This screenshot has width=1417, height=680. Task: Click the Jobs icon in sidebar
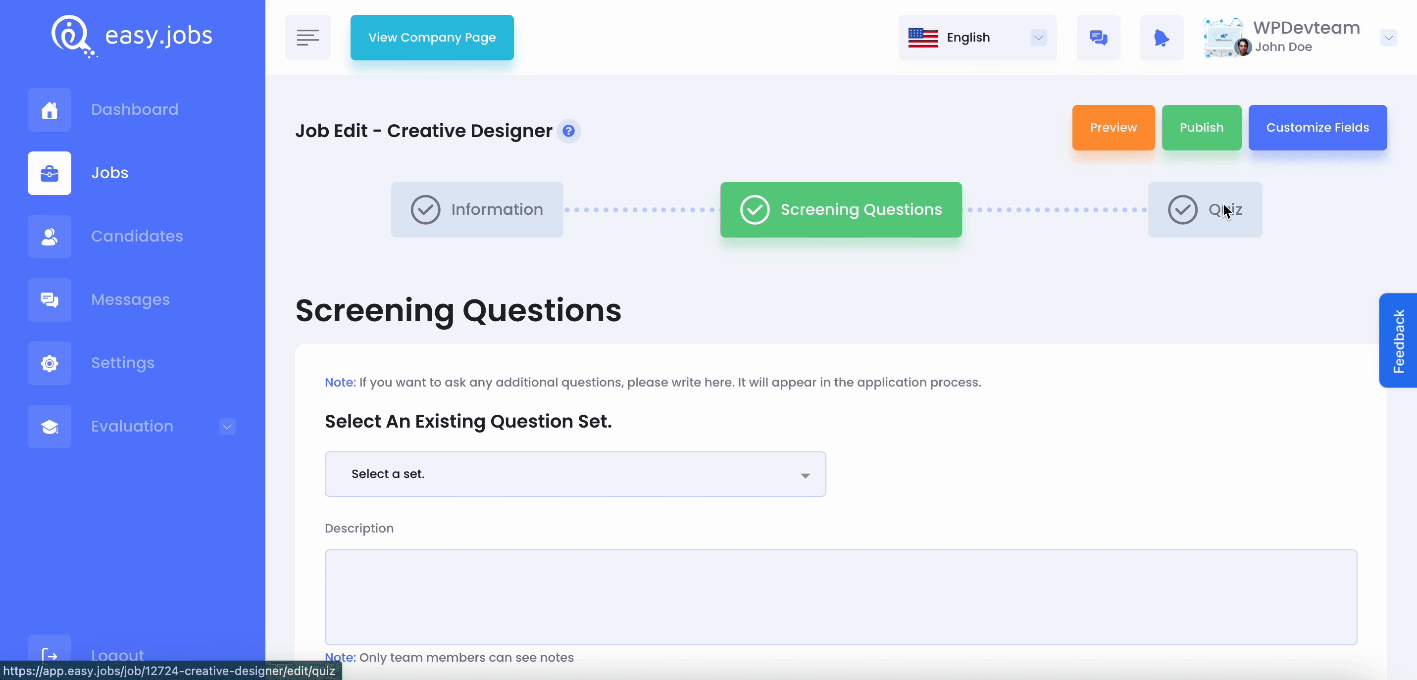click(x=50, y=173)
